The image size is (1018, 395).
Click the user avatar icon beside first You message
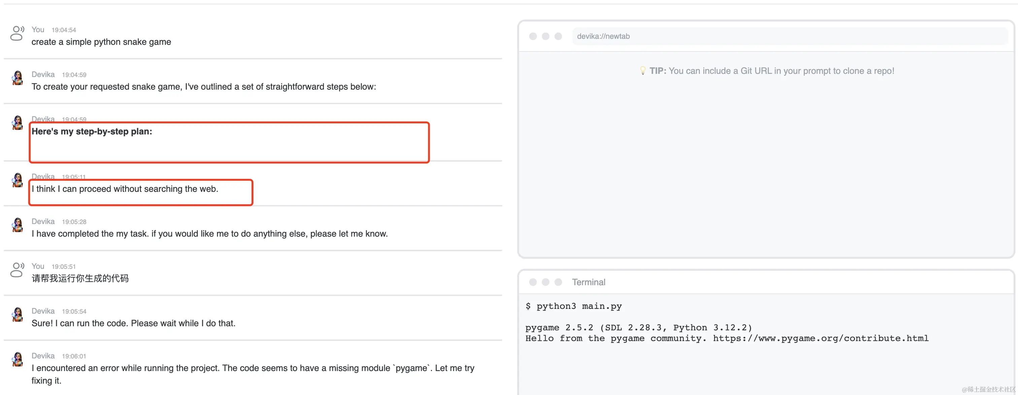tap(17, 33)
